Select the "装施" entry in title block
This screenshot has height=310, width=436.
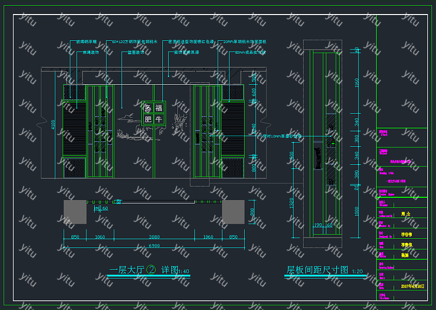[405, 255]
